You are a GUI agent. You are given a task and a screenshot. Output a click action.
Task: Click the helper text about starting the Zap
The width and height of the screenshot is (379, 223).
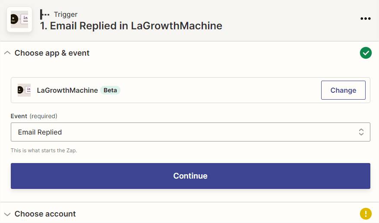(44, 151)
